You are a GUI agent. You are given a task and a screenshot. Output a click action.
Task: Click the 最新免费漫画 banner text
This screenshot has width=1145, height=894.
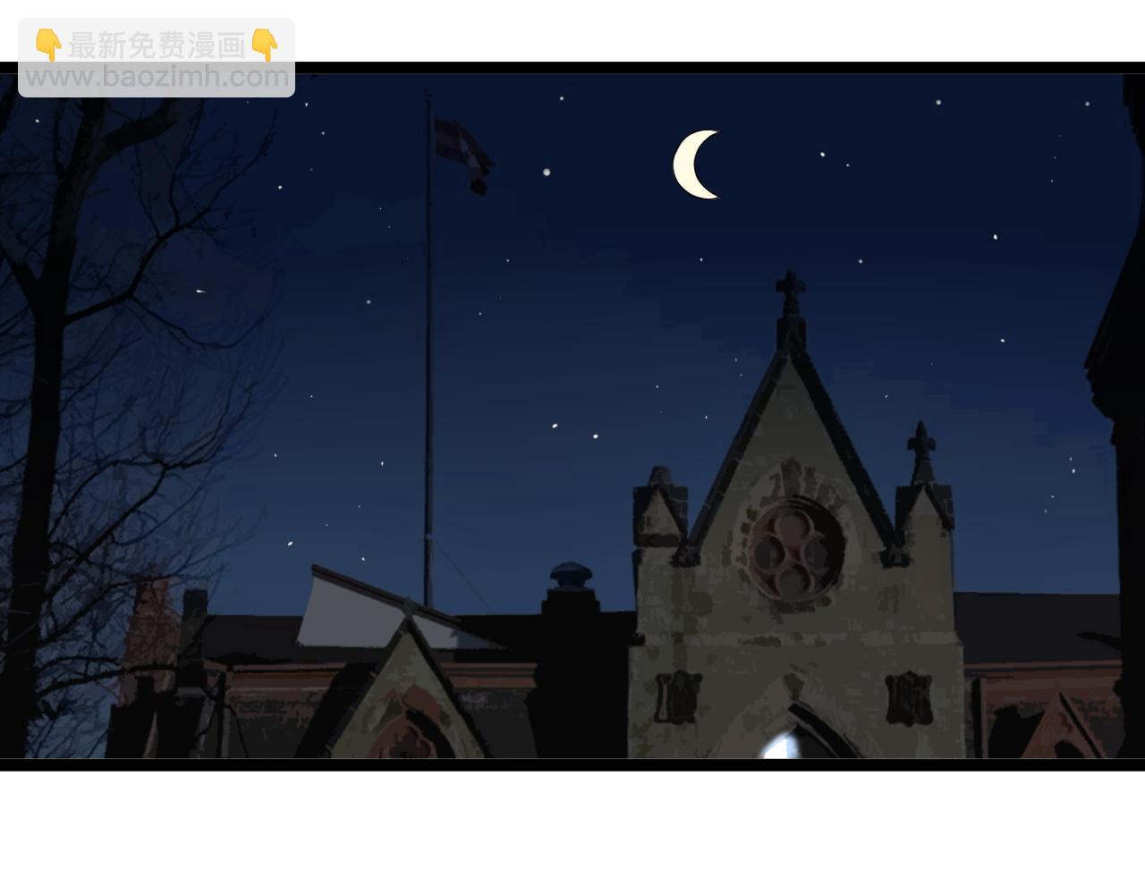[x=157, y=45]
